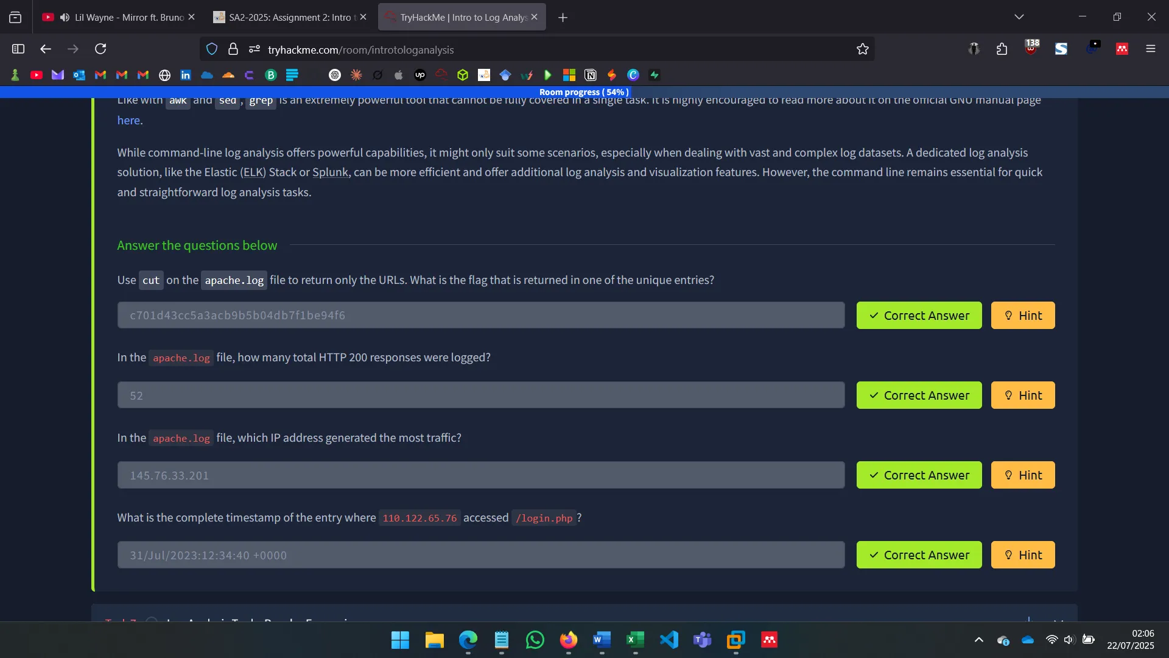Click the Room progress 54% bar
The height and width of the screenshot is (658, 1169).
click(x=583, y=92)
